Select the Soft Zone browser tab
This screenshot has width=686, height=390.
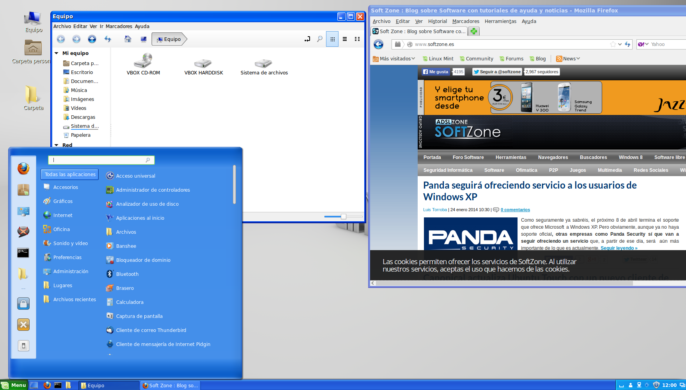419,31
